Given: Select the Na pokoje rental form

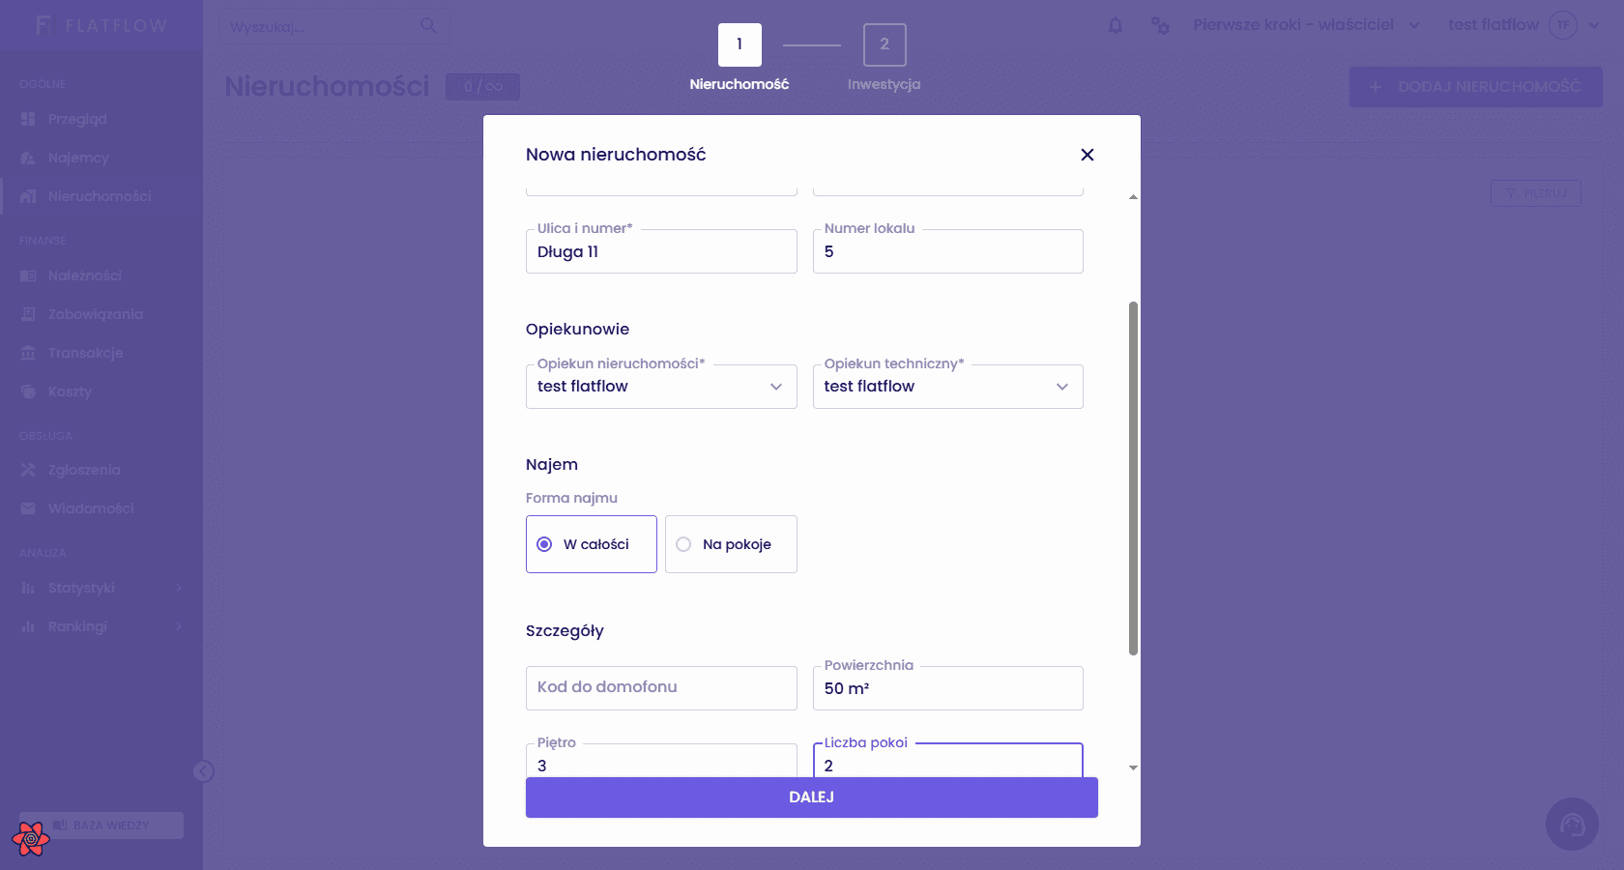Looking at the screenshot, I should [x=731, y=544].
